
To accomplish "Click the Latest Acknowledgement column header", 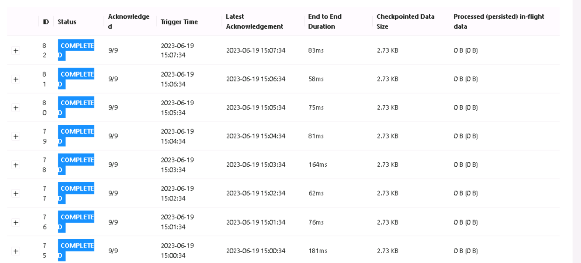I will 254,21.
